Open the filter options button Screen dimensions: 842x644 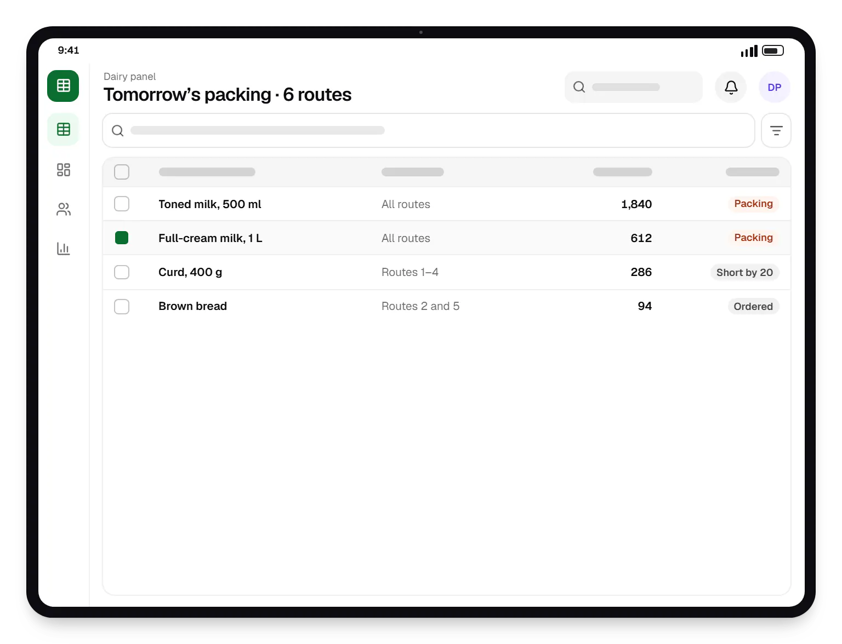pos(776,130)
